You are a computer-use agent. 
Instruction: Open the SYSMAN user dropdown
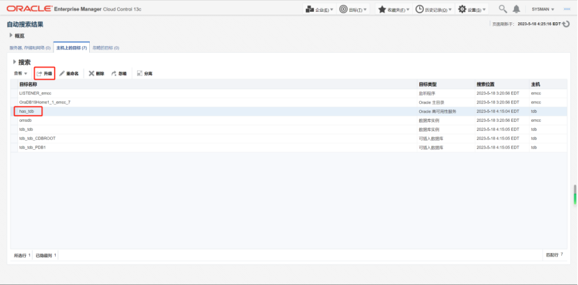click(542, 9)
